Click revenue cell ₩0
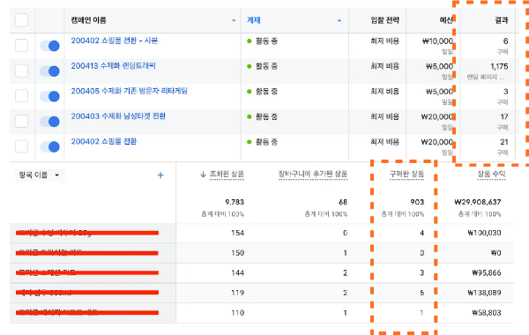The image size is (529, 335). pyautogui.click(x=495, y=253)
